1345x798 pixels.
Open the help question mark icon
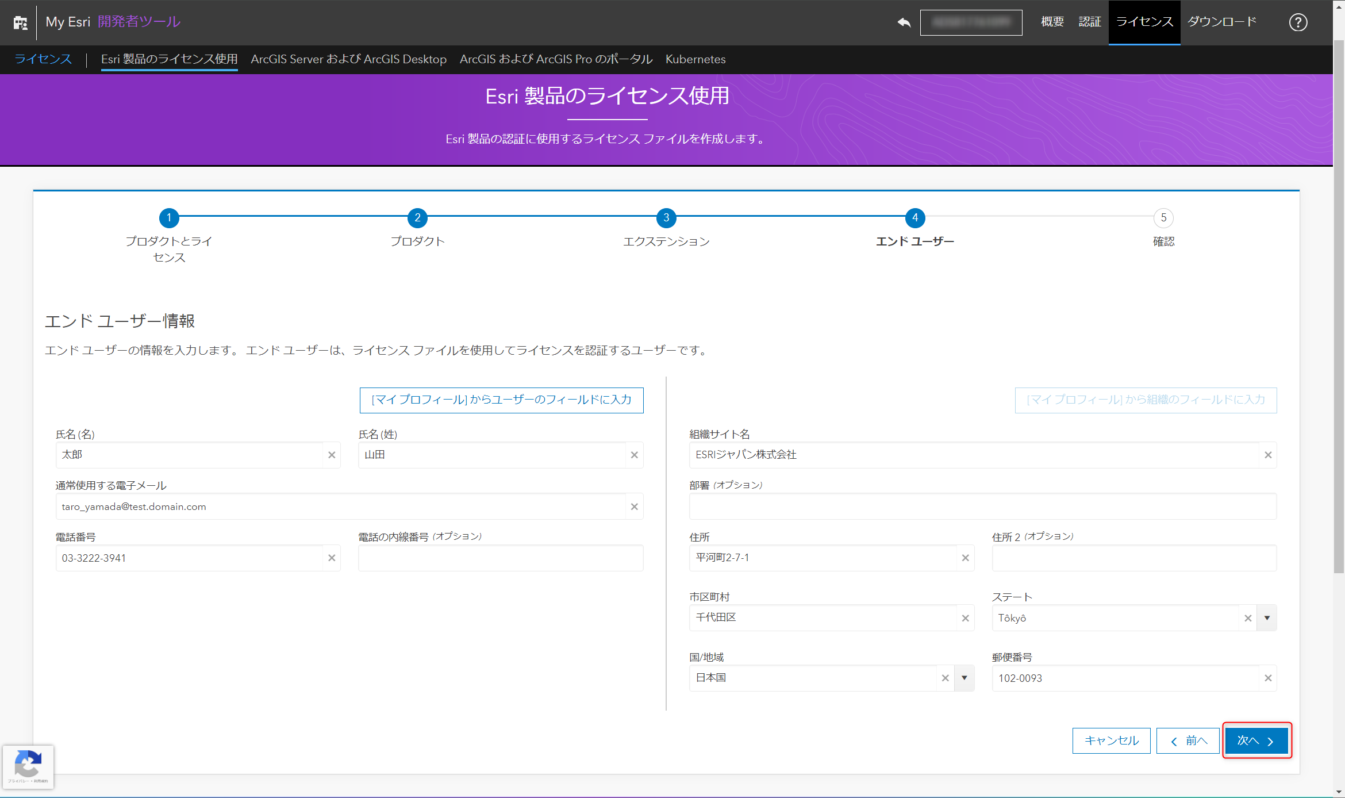pos(1298,22)
